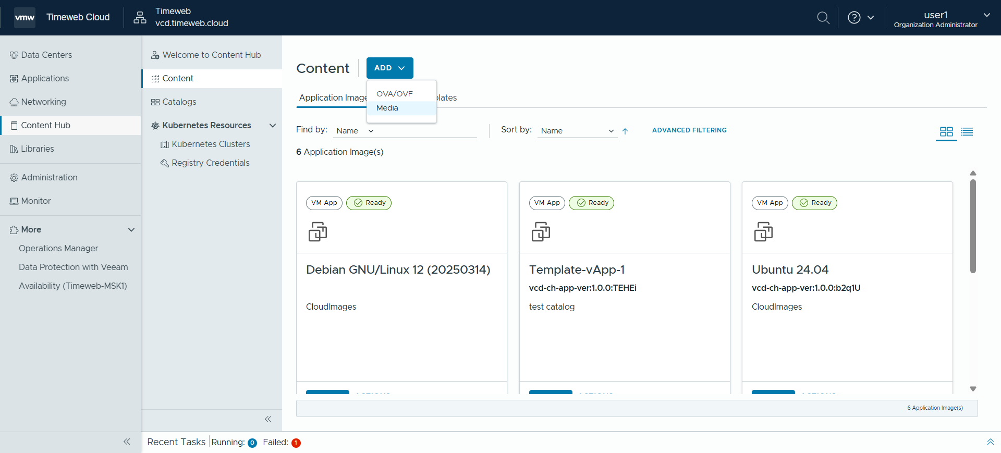Click the Ready badge on Template-vApp-1
Image resolution: width=1001 pixels, height=453 pixels.
tap(591, 203)
